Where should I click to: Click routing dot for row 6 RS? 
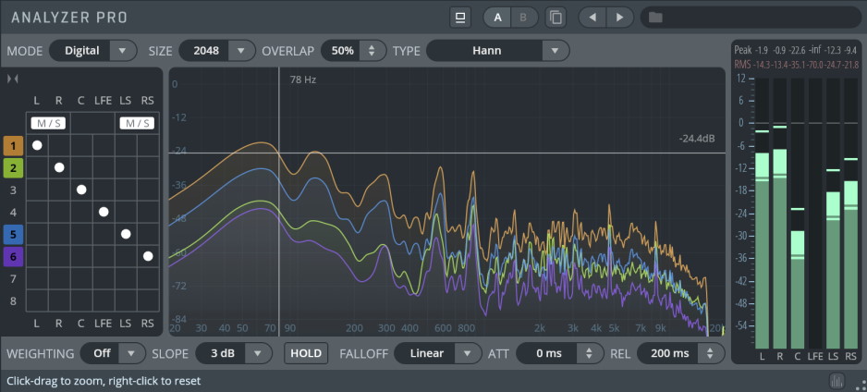148,256
